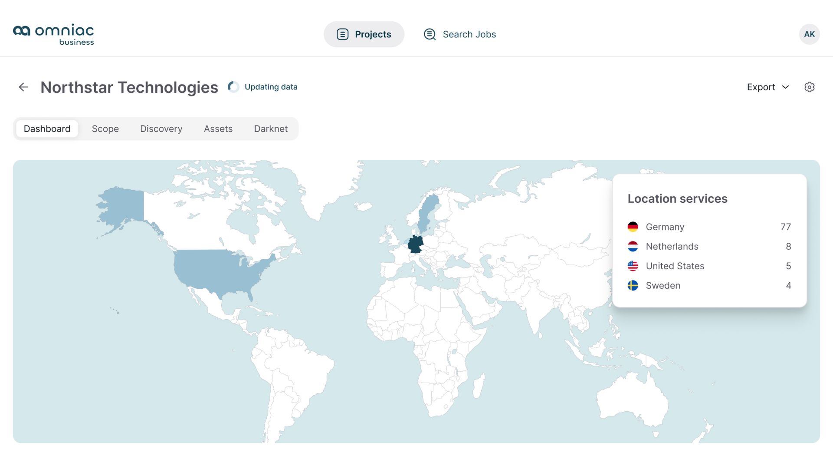
Task: Open the AK user avatar menu
Action: pos(809,34)
